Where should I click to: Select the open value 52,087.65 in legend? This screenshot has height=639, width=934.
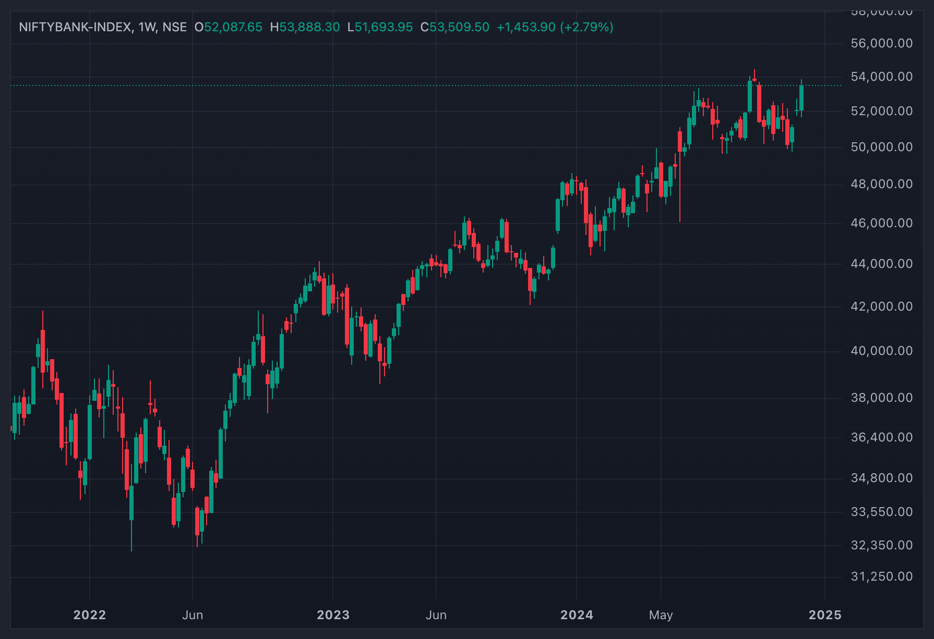click(x=233, y=27)
